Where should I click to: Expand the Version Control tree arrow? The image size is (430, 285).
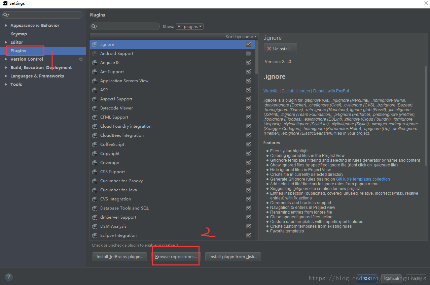(6, 59)
